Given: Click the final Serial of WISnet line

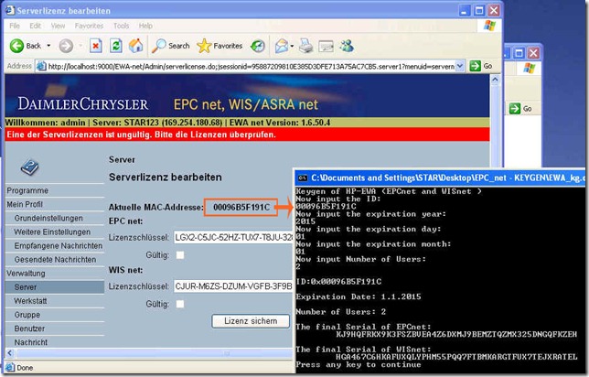Looking at the screenshot, I should 456,357.
